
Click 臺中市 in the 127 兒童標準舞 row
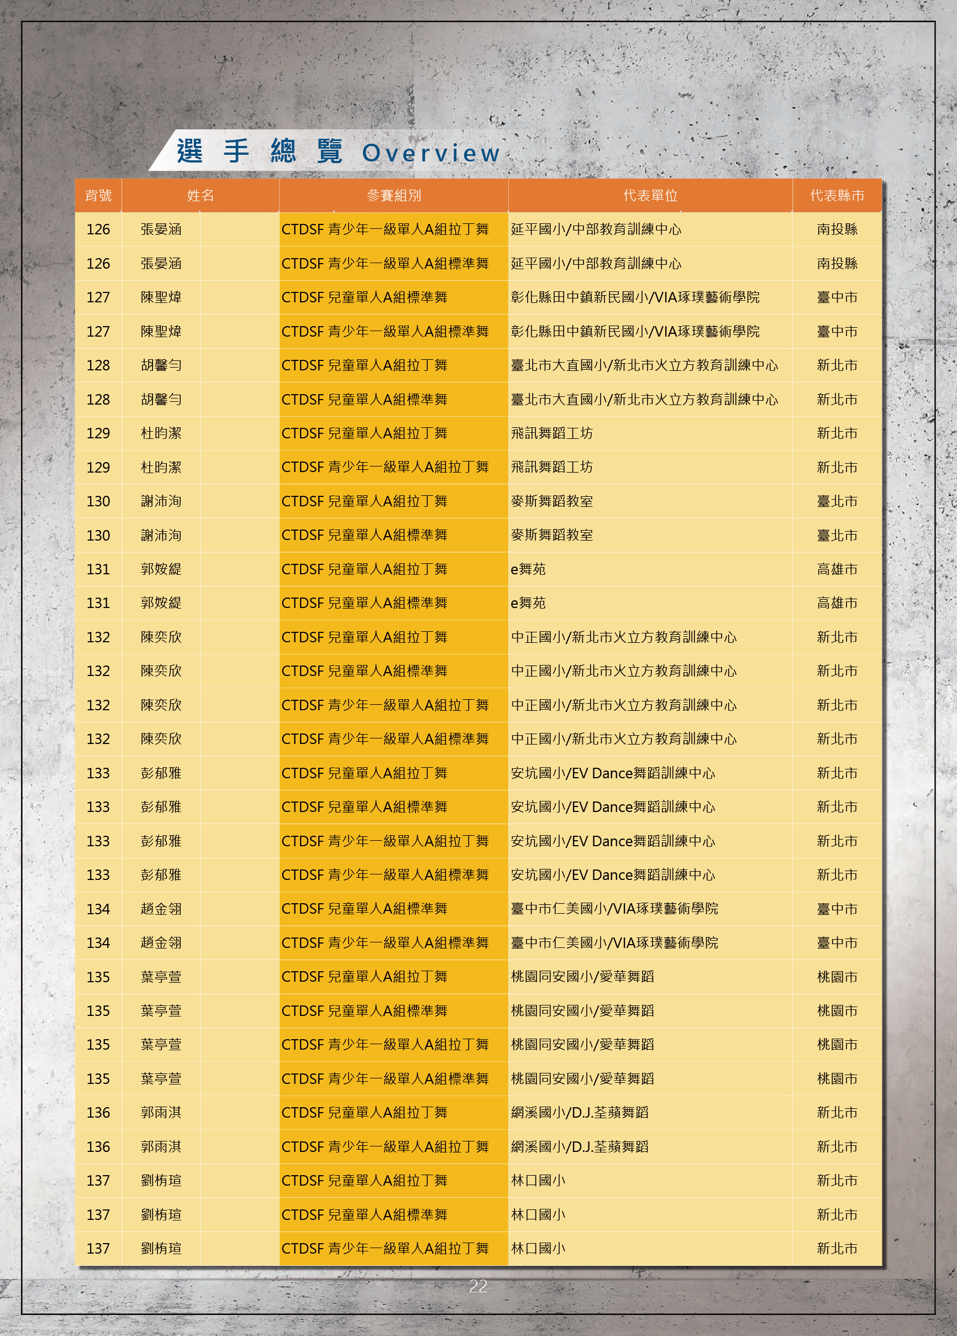point(837,297)
